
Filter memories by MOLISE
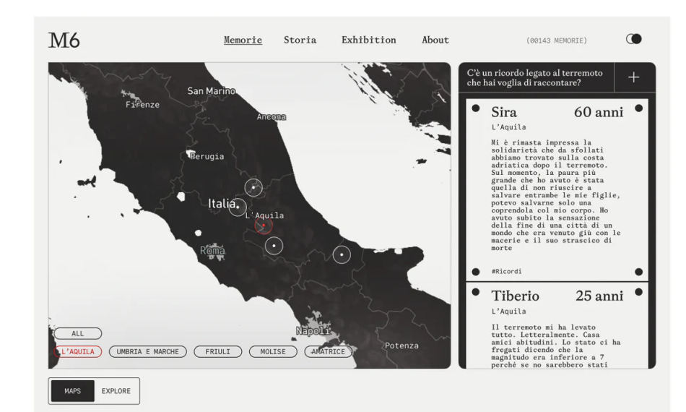(x=273, y=351)
